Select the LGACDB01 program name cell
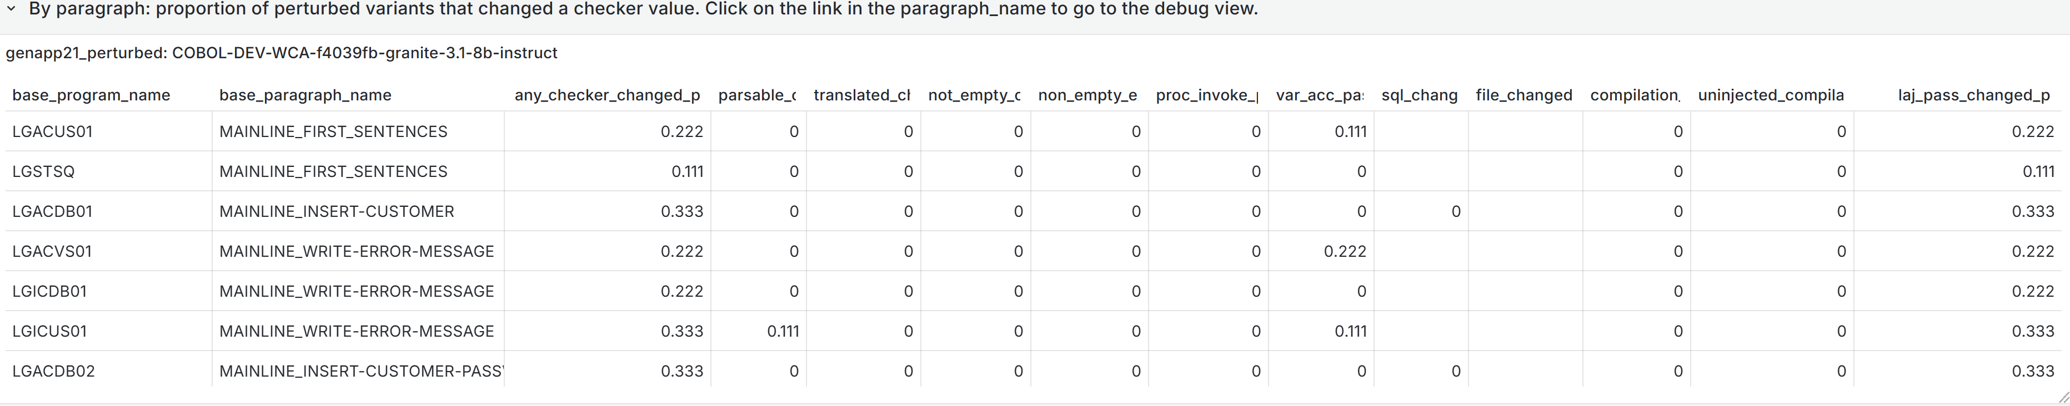The height and width of the screenshot is (406, 2070). click(52, 212)
